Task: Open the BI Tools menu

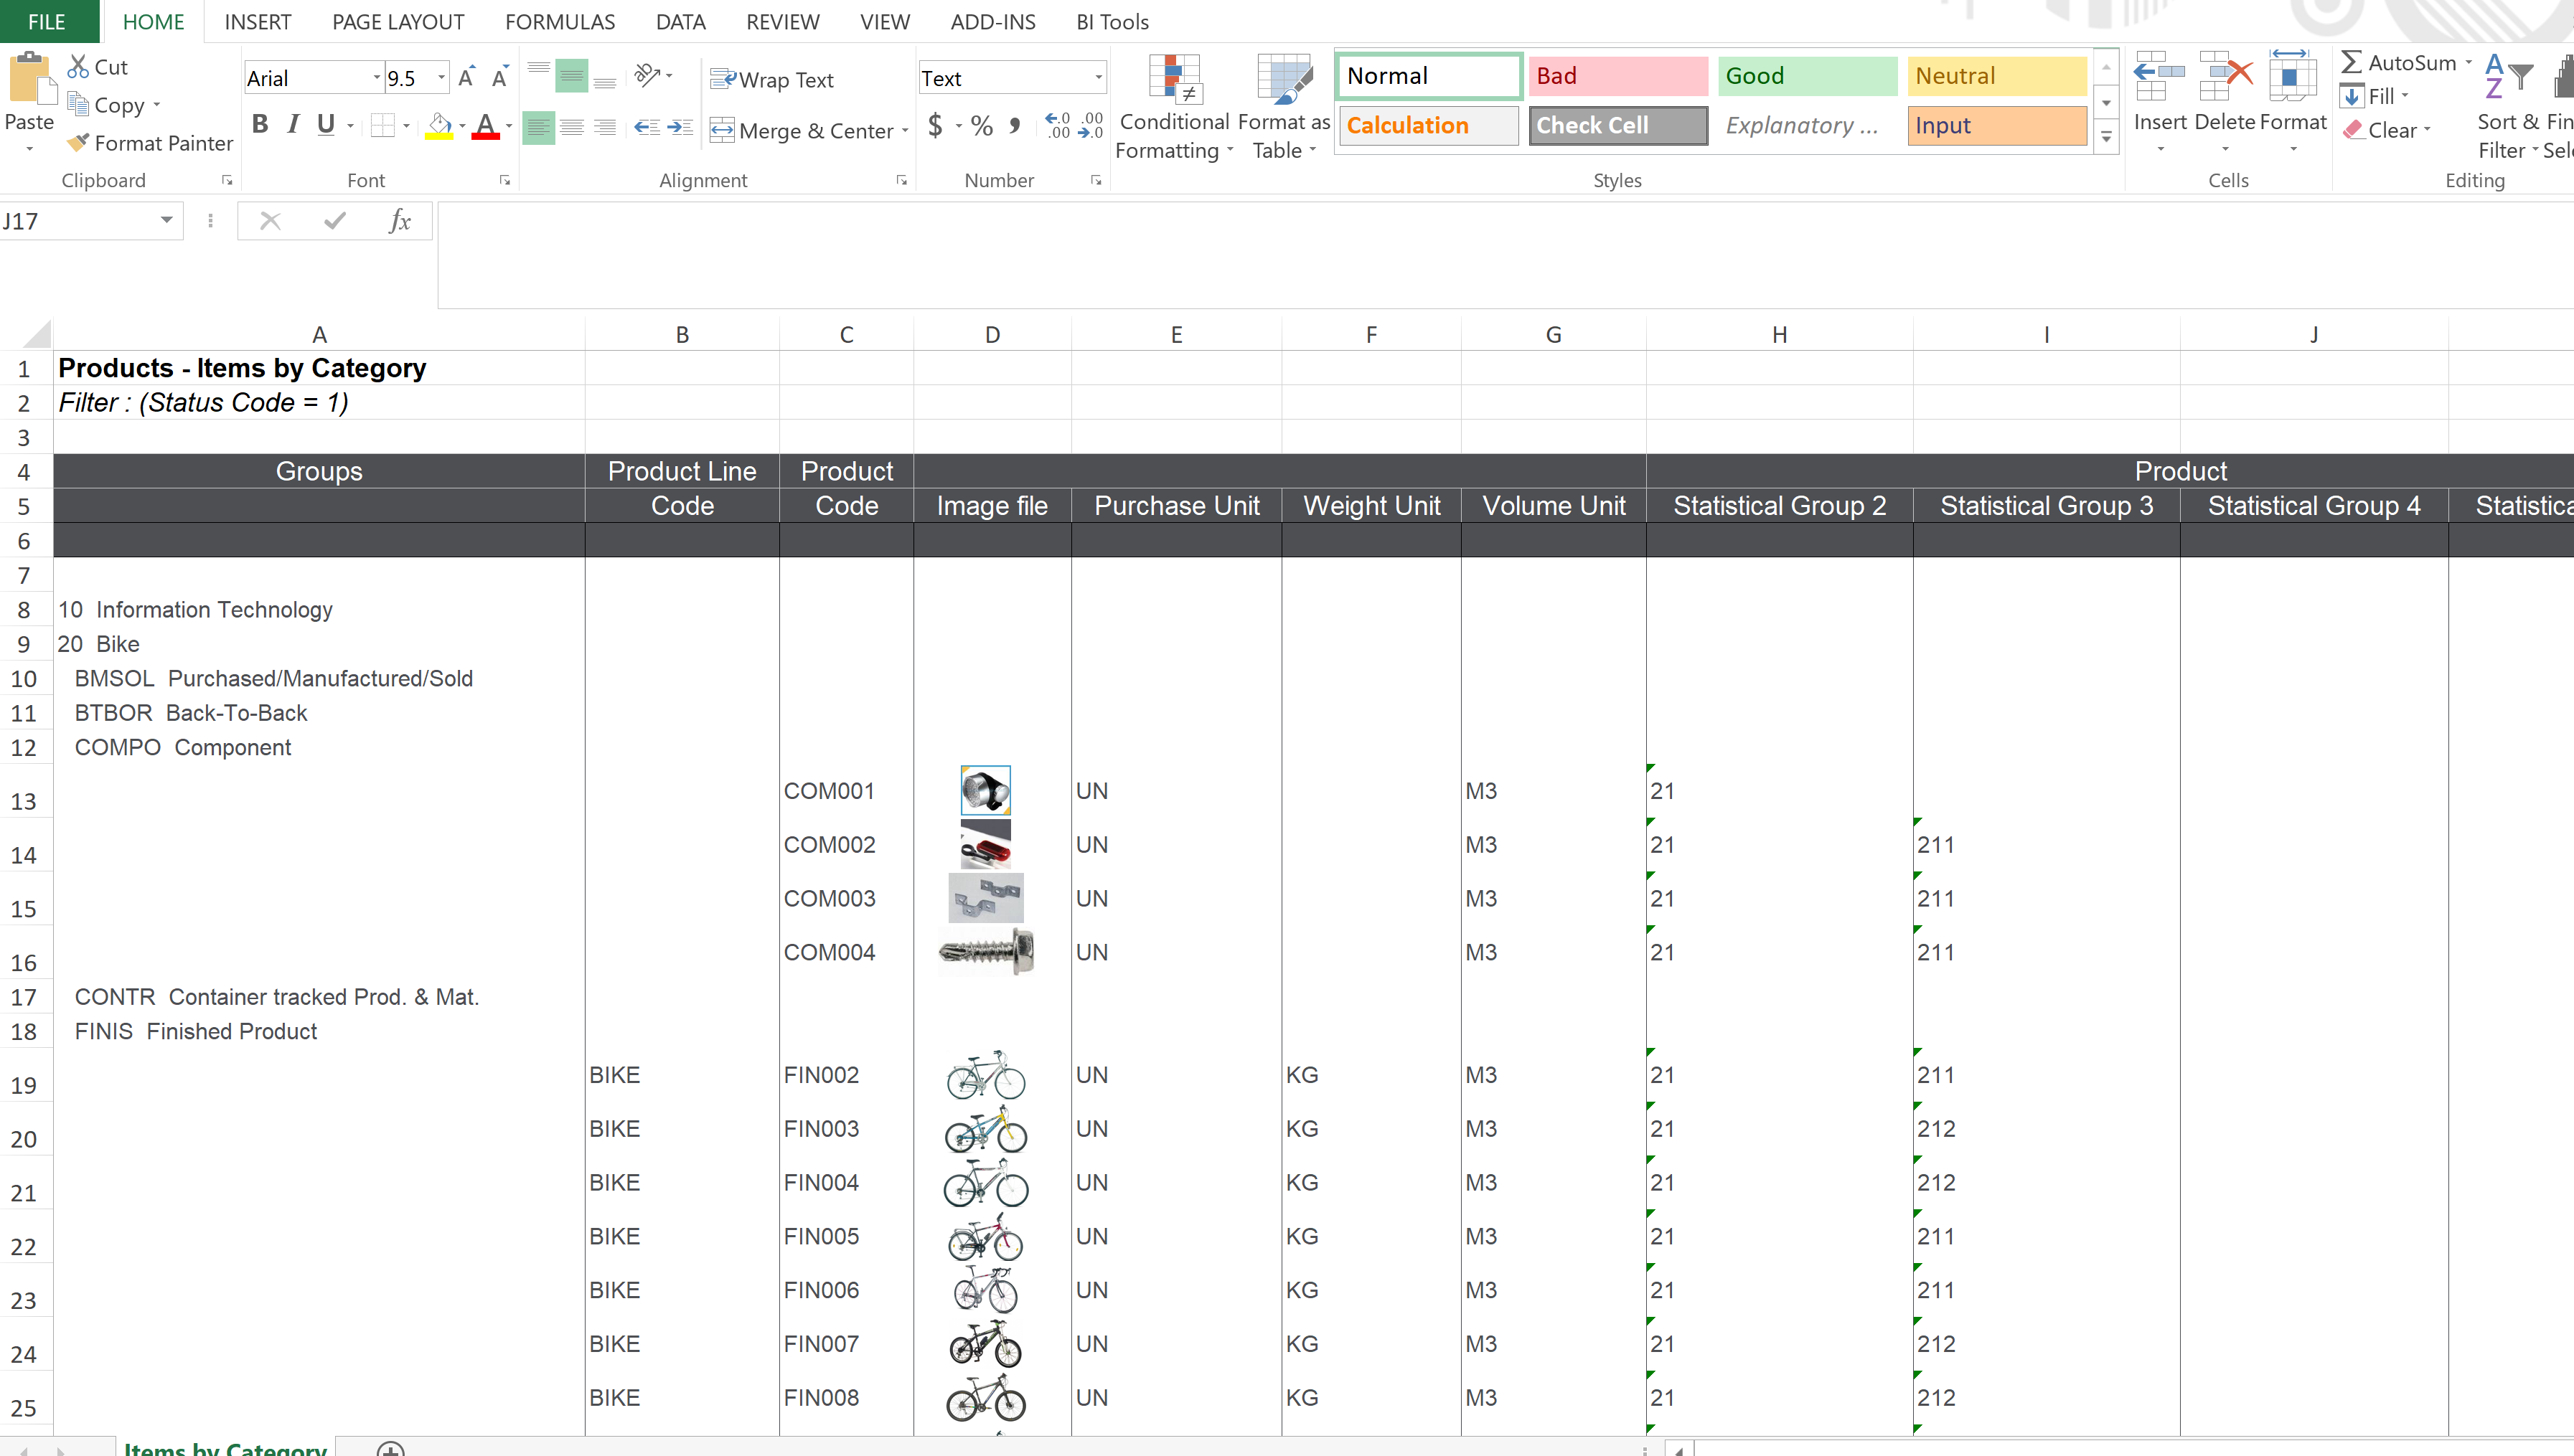Action: (x=1112, y=21)
